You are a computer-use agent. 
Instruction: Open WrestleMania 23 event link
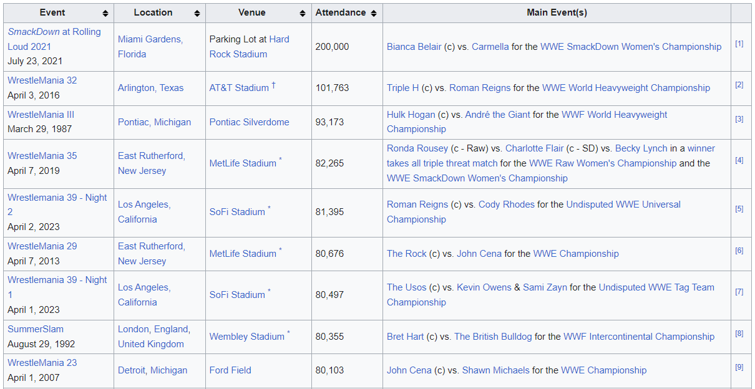(x=42, y=362)
